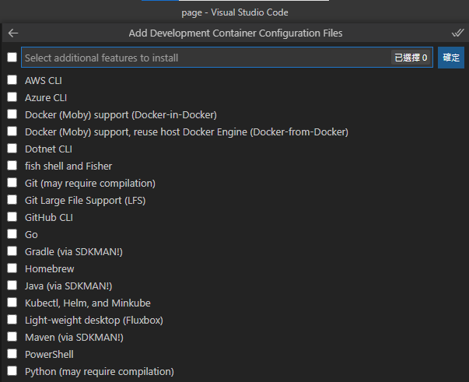Select the PowerShell label
This screenshot has width=469, height=382.
click(49, 355)
